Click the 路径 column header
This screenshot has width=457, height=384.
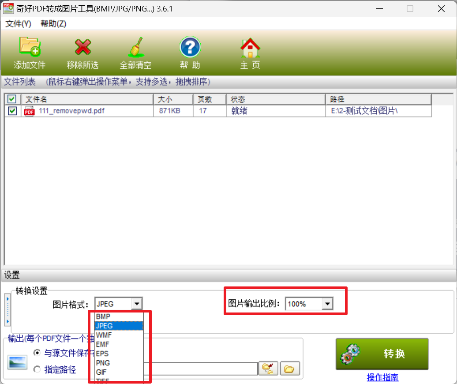click(378, 99)
